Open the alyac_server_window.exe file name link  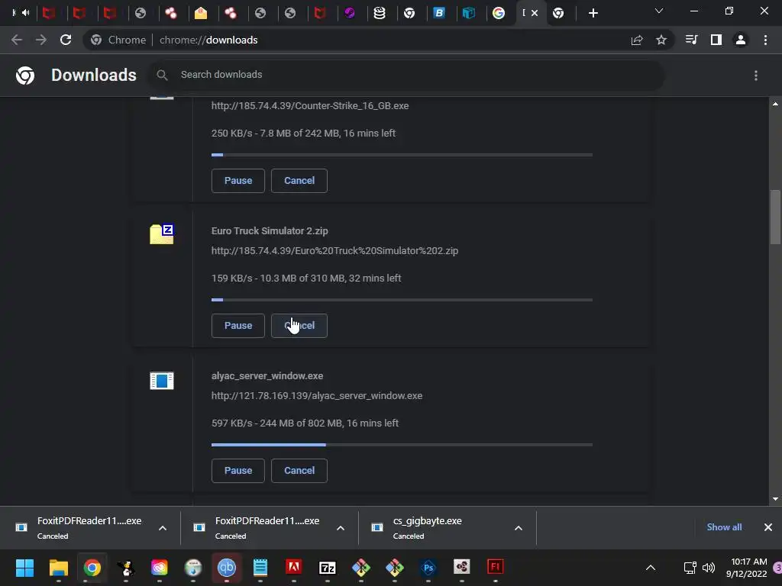coord(267,375)
